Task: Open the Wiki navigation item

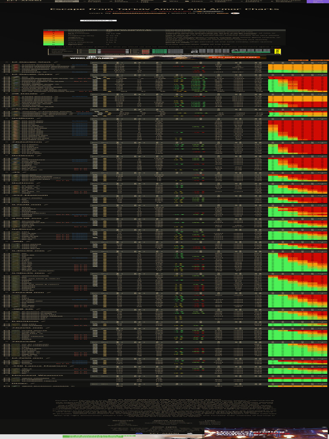Action: pos(172,1)
